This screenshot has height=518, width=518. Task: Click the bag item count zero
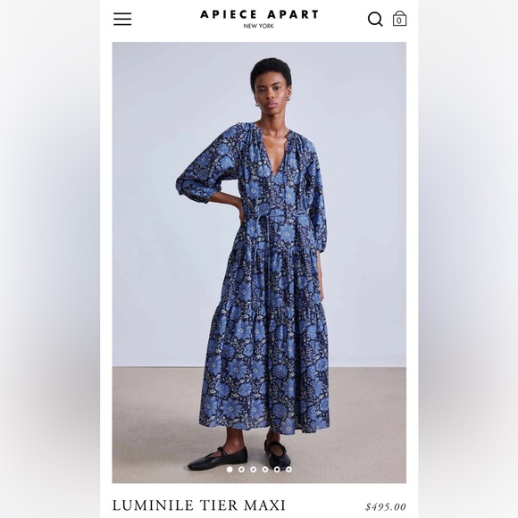tap(399, 21)
